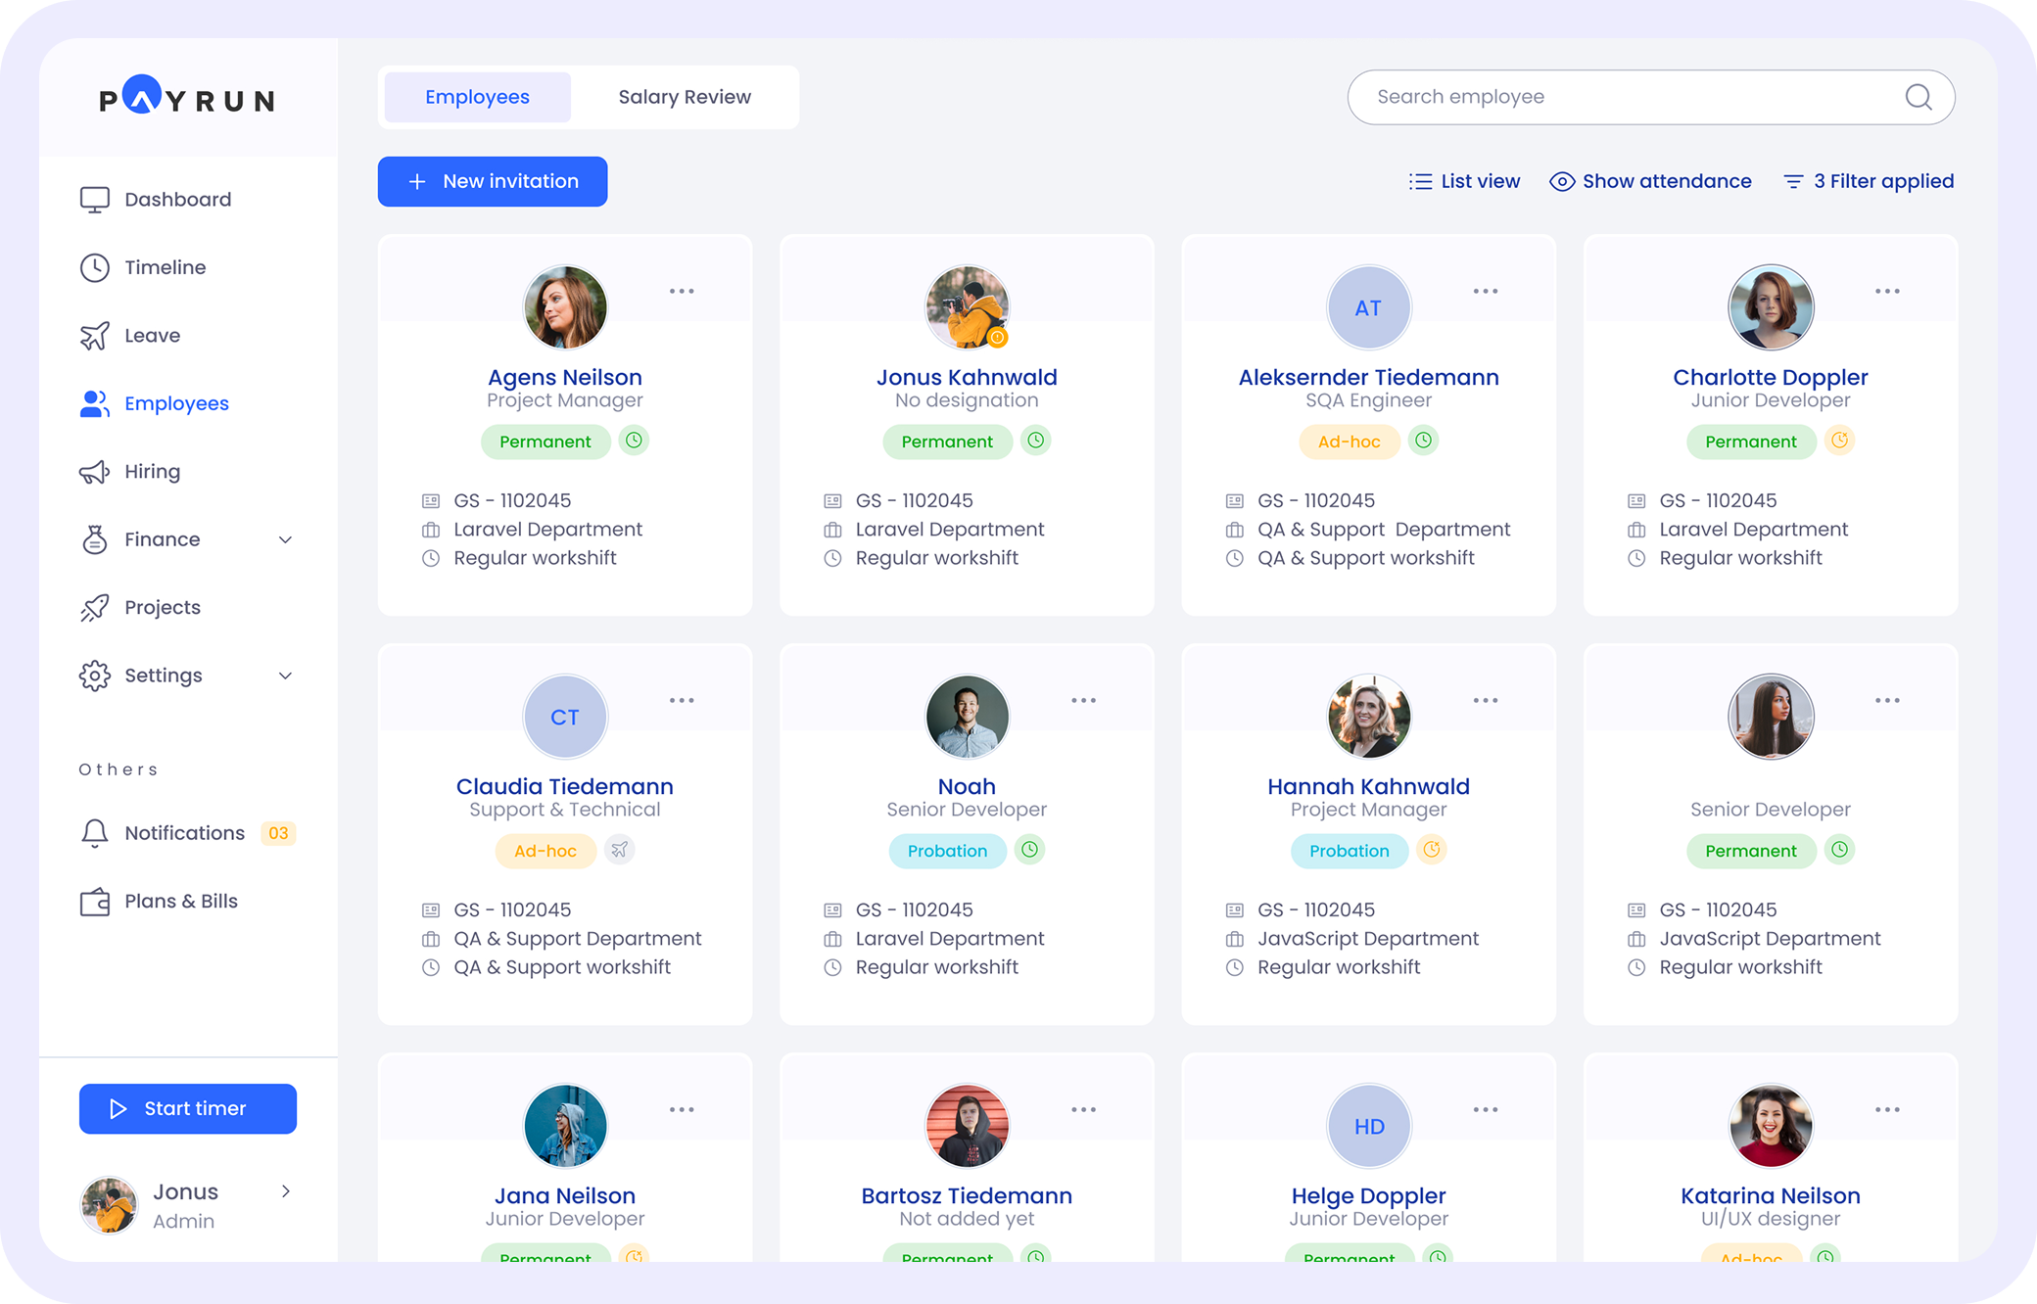Screen dimensions: 2037x1304
Task: Expand the Finance menu chevron
Action: (285, 539)
